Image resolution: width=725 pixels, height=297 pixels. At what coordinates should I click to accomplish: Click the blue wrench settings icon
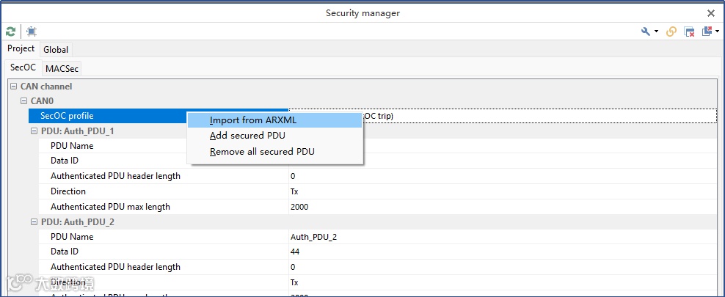tap(646, 32)
